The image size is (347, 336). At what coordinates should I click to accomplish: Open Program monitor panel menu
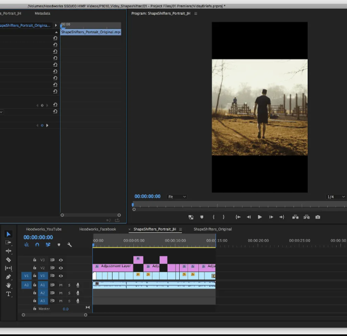point(196,14)
